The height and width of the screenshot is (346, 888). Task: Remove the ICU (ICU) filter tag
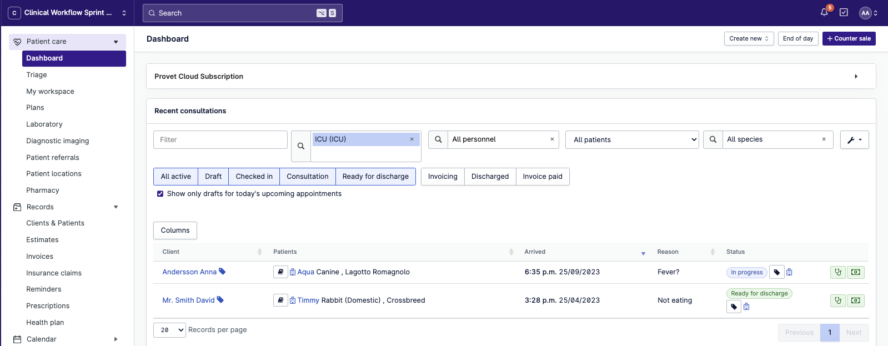click(412, 139)
